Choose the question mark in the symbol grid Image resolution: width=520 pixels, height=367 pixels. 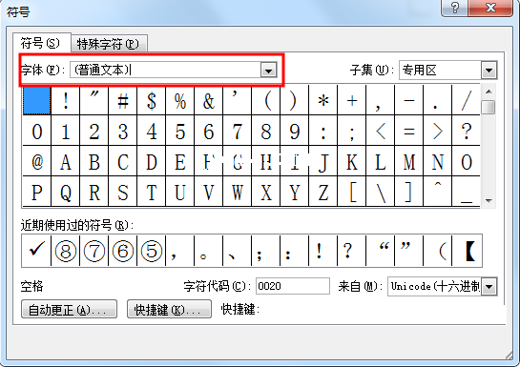467,132
